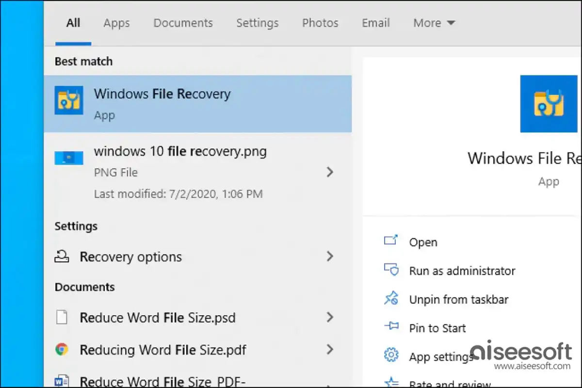Click the large Windows File Recovery preview icon
Image resolution: width=582 pixels, height=388 pixels.
[x=549, y=103]
